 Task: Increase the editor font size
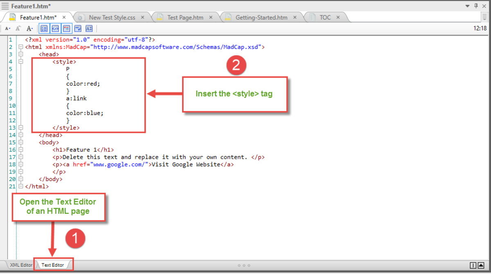(29, 28)
